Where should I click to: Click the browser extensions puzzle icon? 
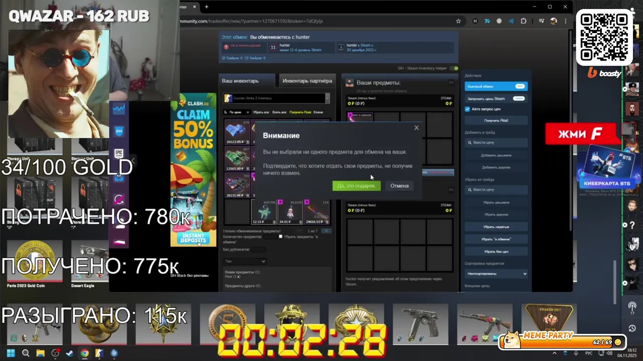point(523,21)
